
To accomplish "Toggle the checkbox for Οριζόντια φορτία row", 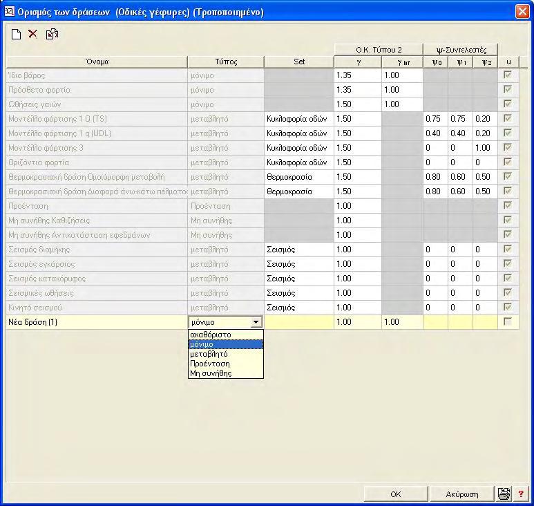I will (x=508, y=162).
